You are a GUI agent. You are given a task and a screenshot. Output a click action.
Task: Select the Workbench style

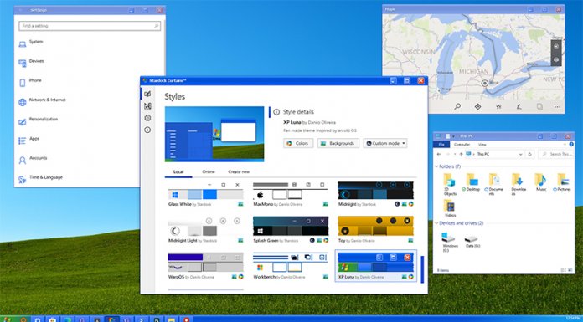click(x=291, y=266)
